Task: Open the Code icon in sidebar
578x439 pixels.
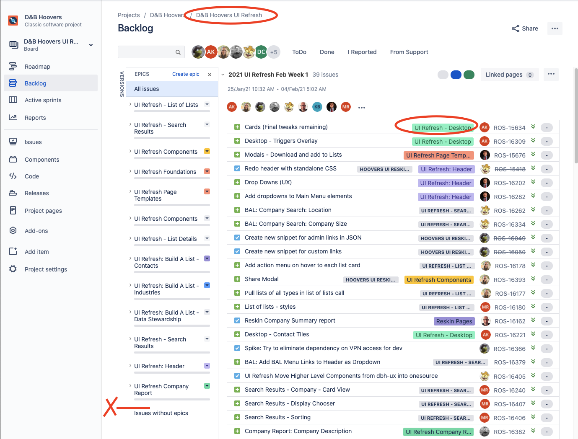Action: [13, 176]
